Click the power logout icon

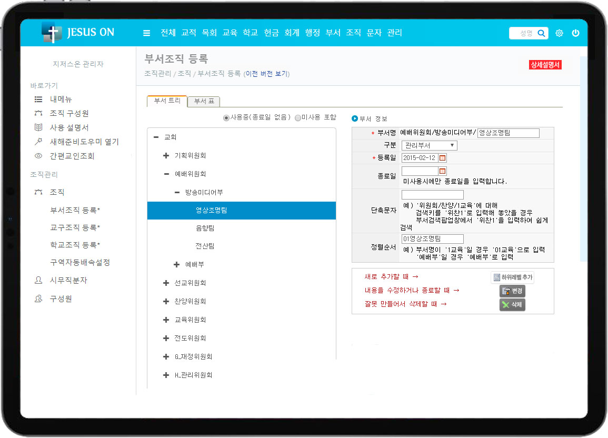coord(575,33)
